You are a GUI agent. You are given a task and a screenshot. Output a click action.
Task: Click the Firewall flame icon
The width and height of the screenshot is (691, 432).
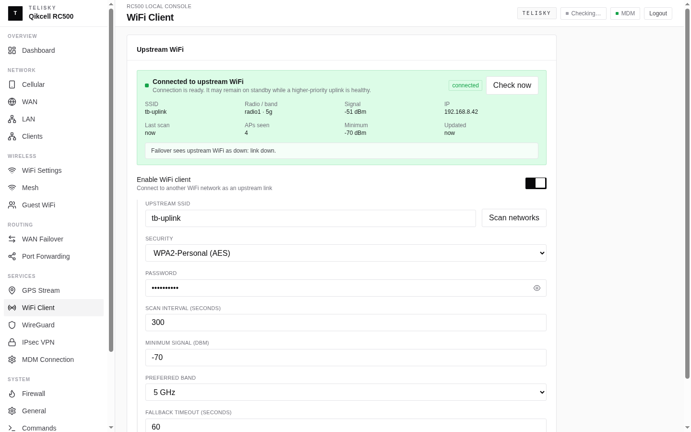click(12, 394)
